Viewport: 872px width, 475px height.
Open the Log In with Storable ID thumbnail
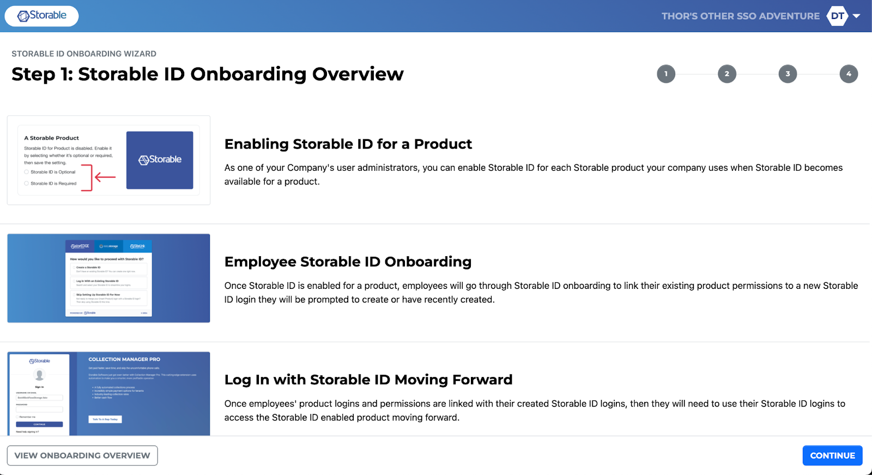click(108, 393)
